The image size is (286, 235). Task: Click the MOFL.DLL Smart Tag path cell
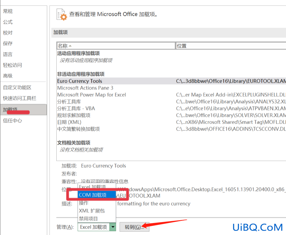(231, 122)
